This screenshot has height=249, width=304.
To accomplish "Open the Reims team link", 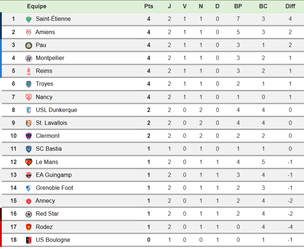I will click(x=44, y=71).
